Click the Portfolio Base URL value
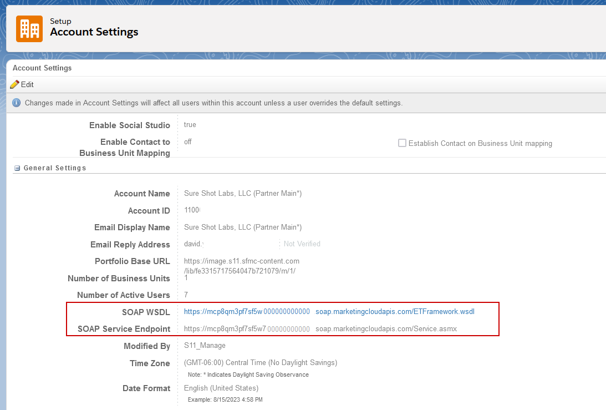Screen dimensions: 606x410 (x=242, y=266)
